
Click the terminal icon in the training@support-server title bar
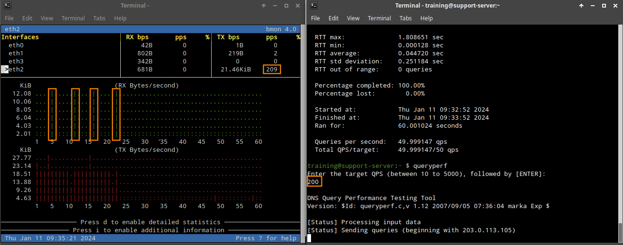314,6
